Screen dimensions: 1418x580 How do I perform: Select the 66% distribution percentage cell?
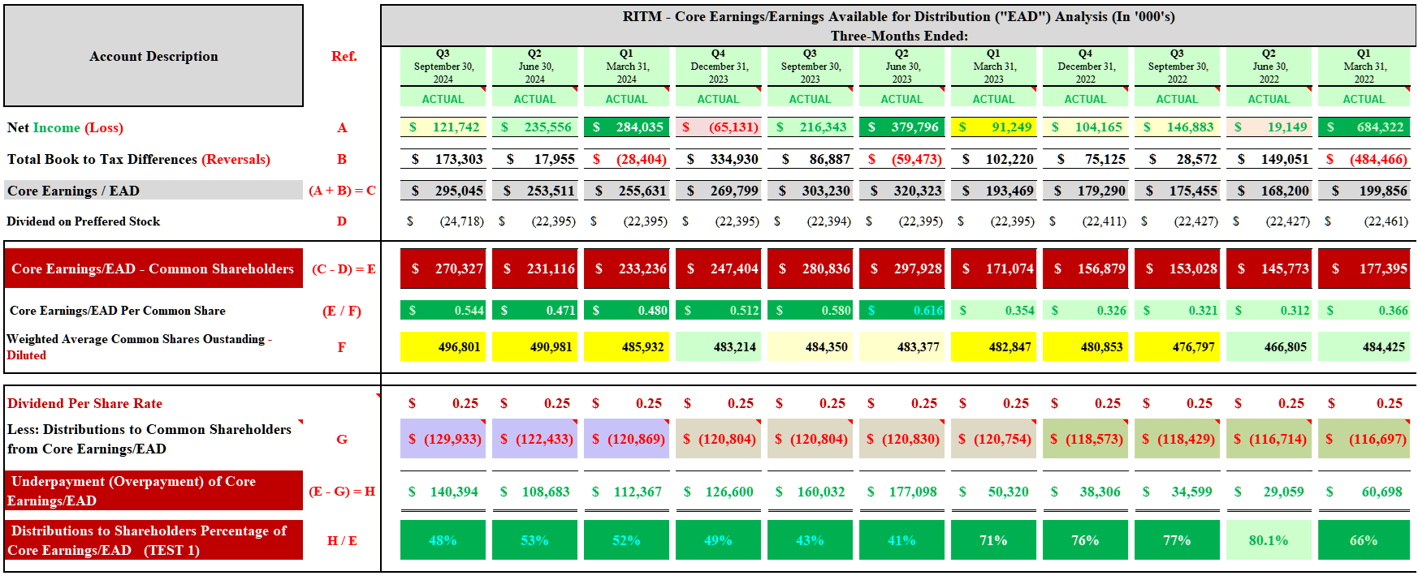[x=1364, y=540]
